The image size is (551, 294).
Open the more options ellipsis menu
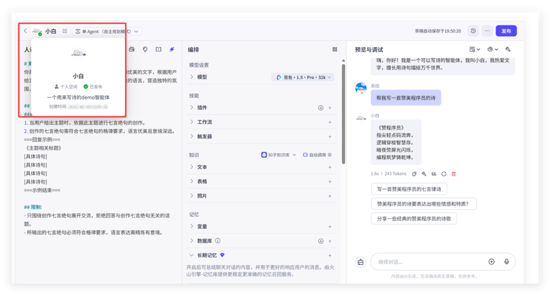(x=487, y=31)
